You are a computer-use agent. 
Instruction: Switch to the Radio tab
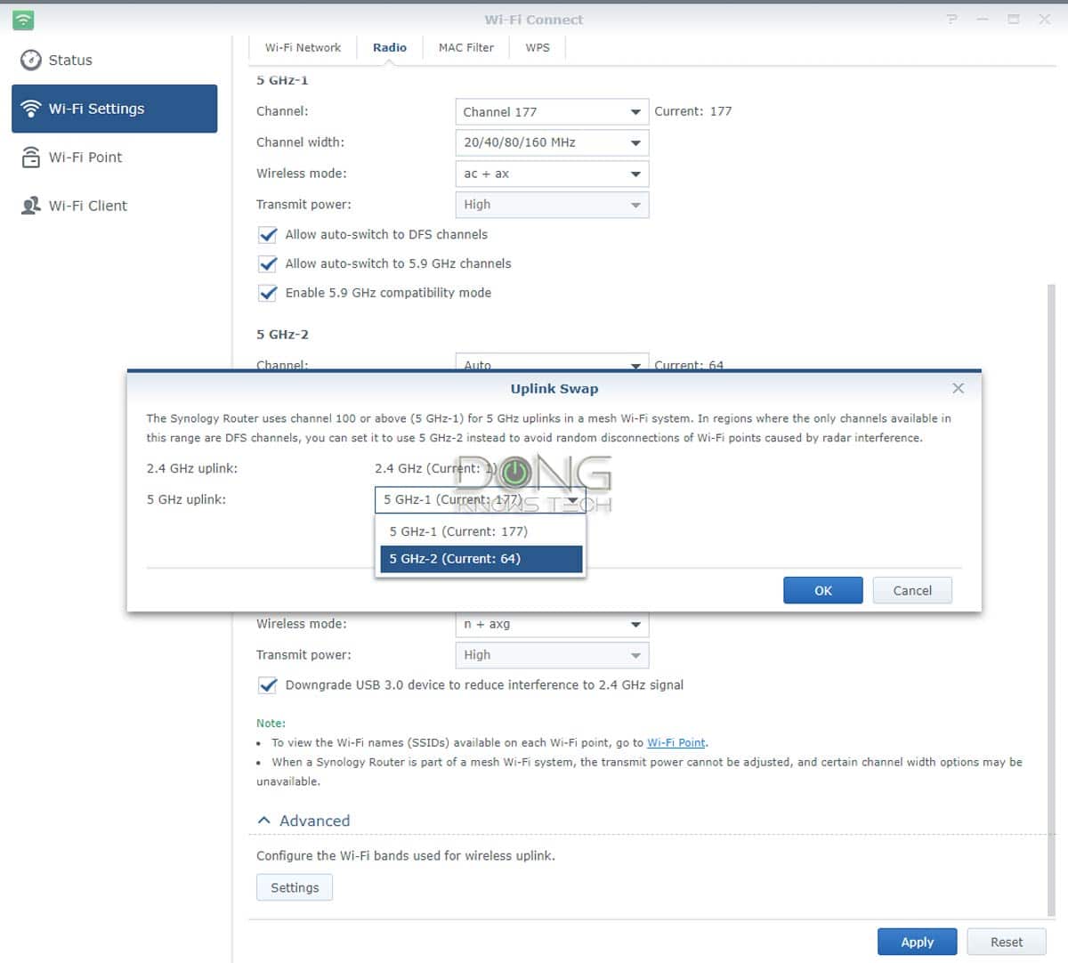click(390, 47)
